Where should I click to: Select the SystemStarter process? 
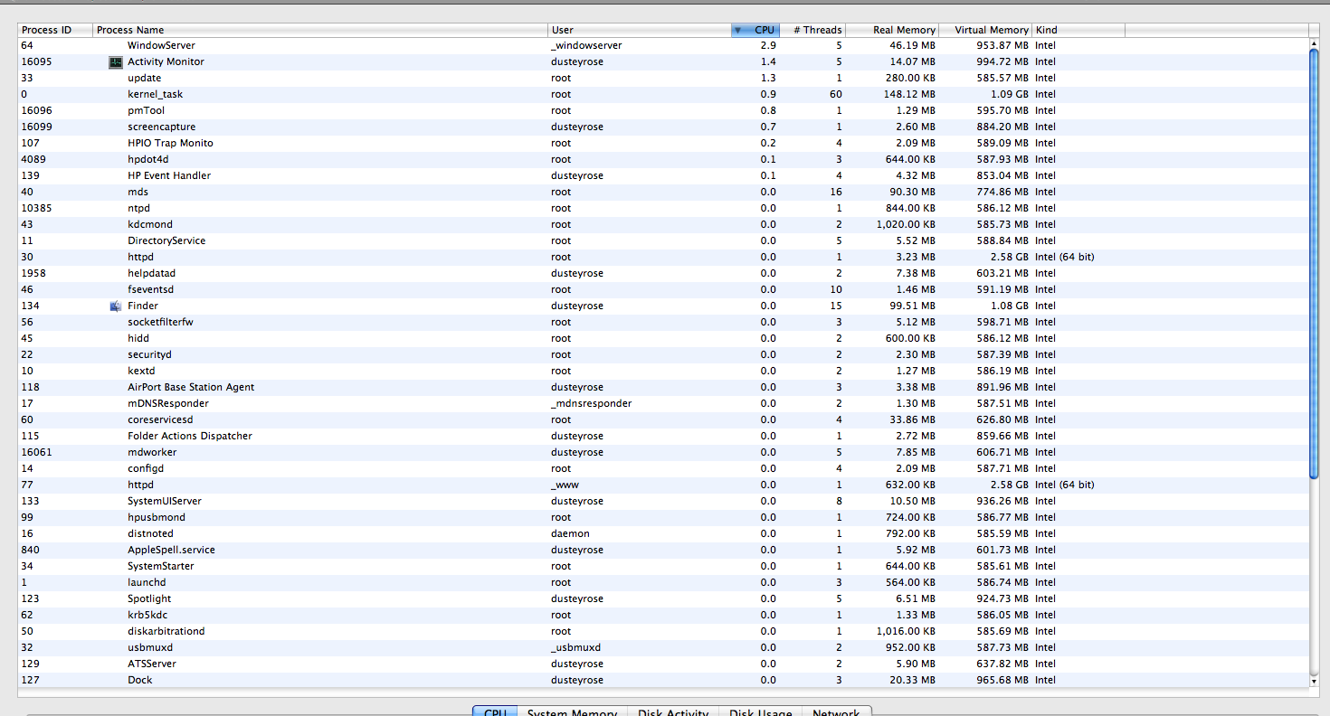point(663,566)
